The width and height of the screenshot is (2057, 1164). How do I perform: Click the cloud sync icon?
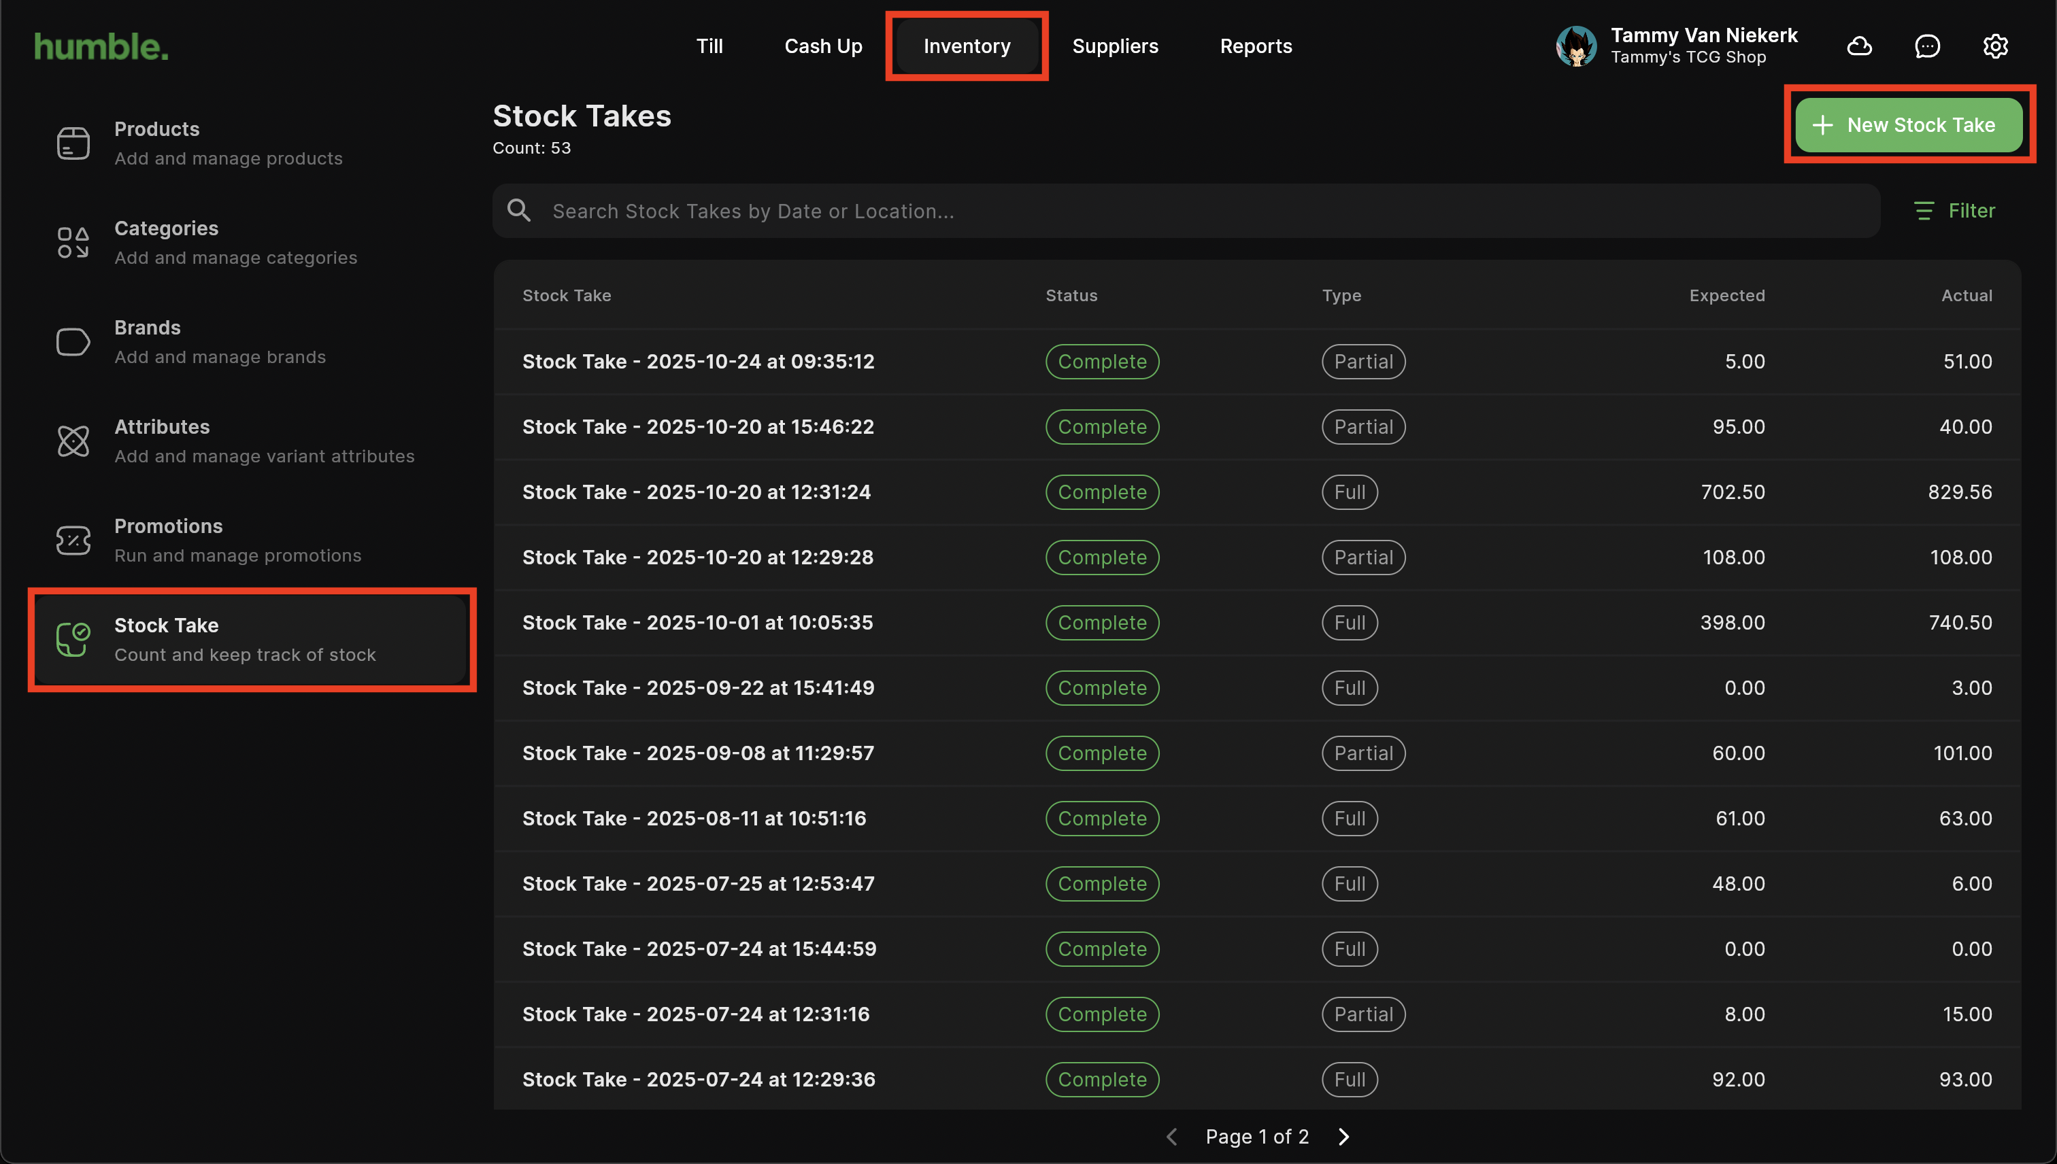(x=1858, y=46)
